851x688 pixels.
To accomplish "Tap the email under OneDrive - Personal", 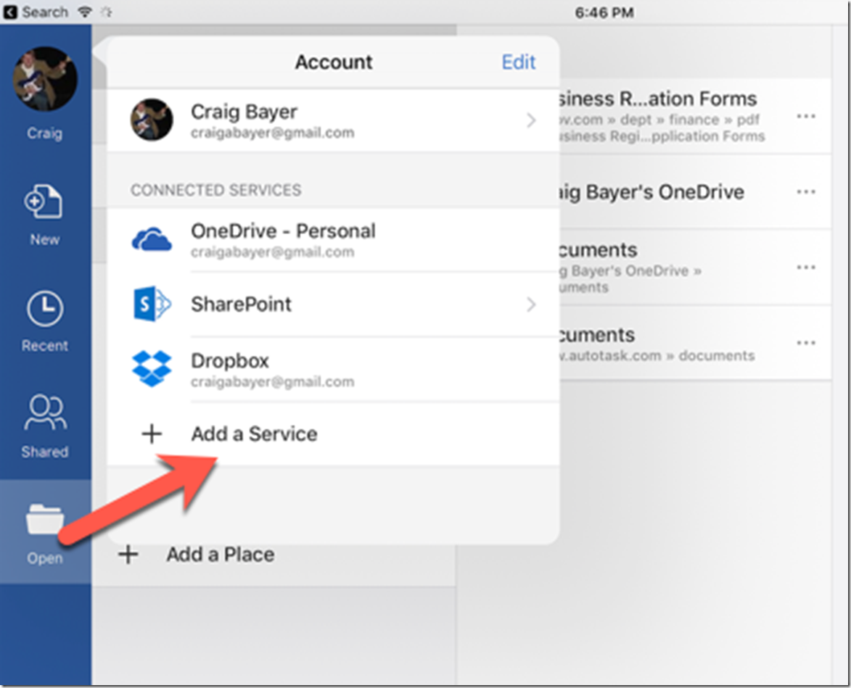I will pos(273,252).
